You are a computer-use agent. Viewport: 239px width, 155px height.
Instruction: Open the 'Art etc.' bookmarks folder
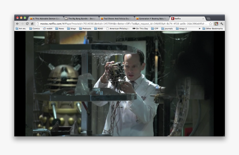click(21, 29)
